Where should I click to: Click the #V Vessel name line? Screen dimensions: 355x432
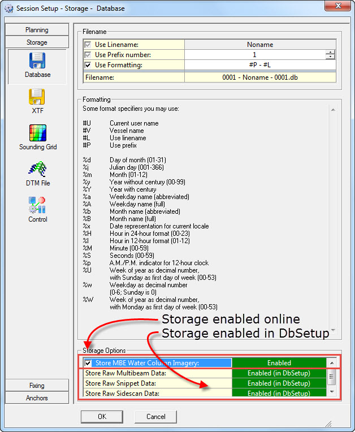point(113,131)
